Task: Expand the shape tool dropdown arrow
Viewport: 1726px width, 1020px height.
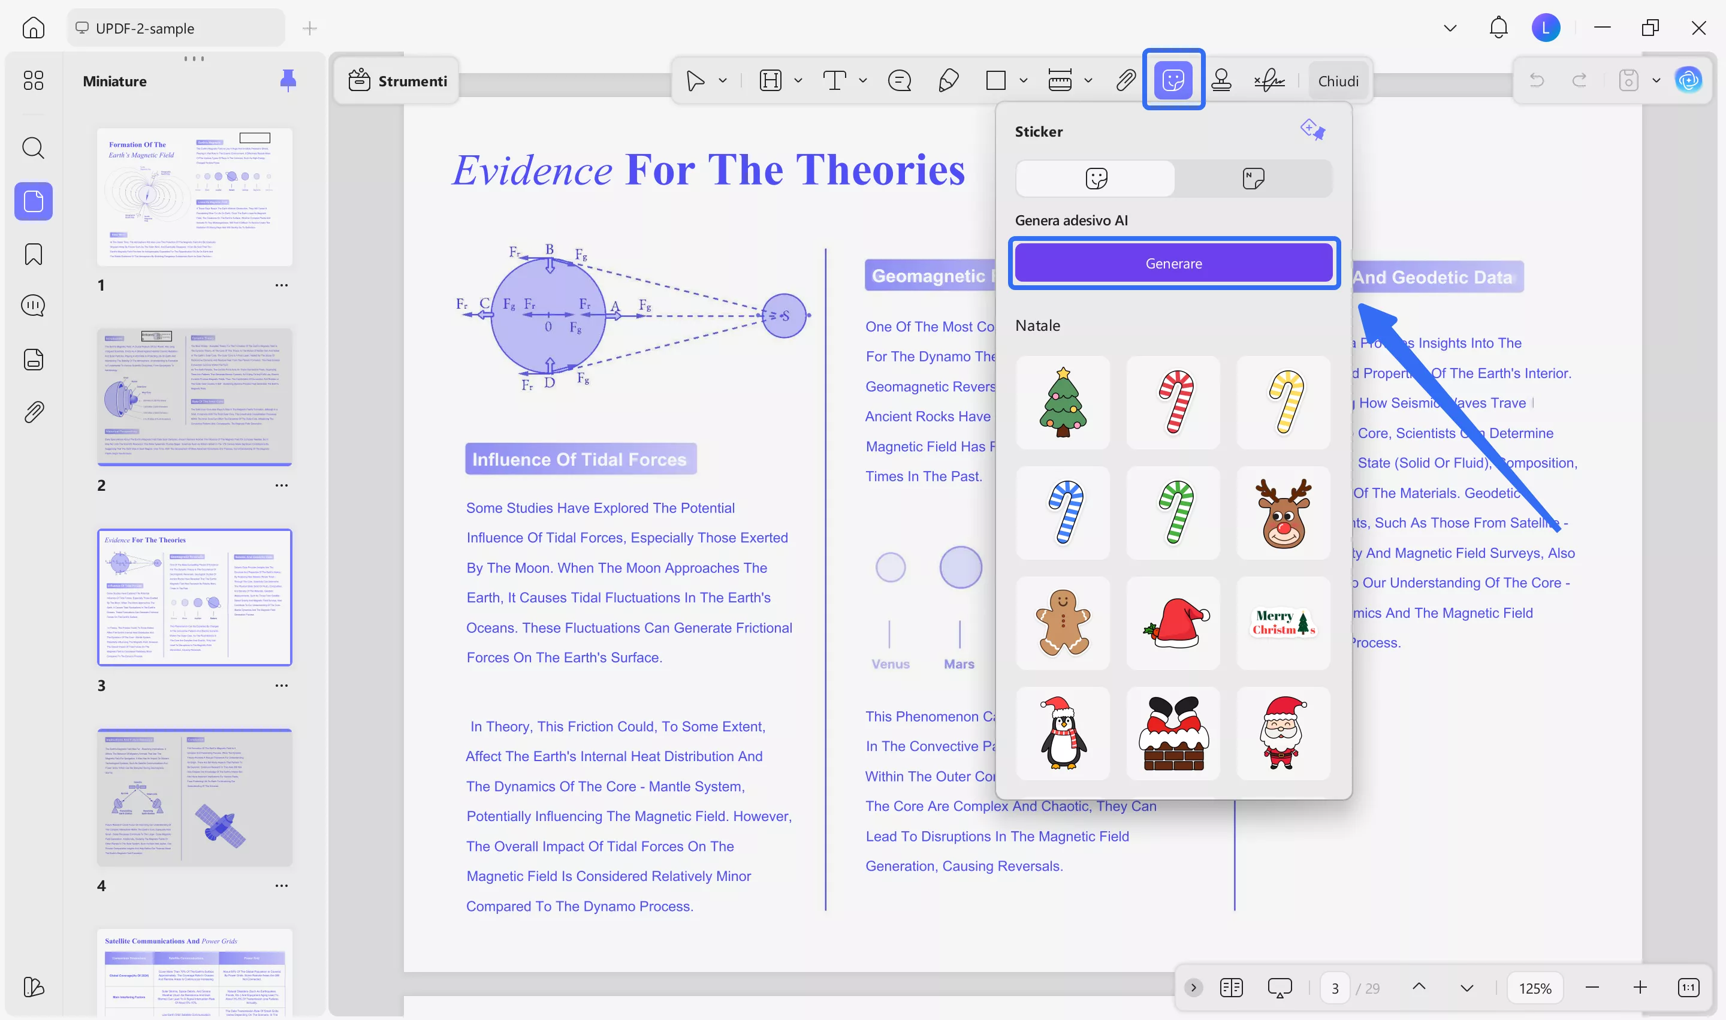Action: pos(1023,80)
